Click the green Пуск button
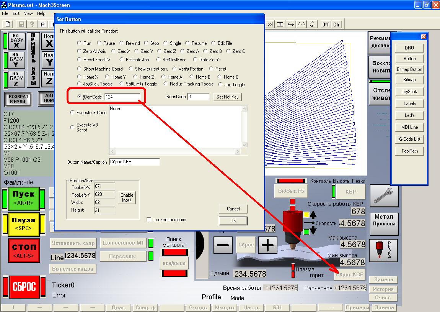 pos(24,199)
